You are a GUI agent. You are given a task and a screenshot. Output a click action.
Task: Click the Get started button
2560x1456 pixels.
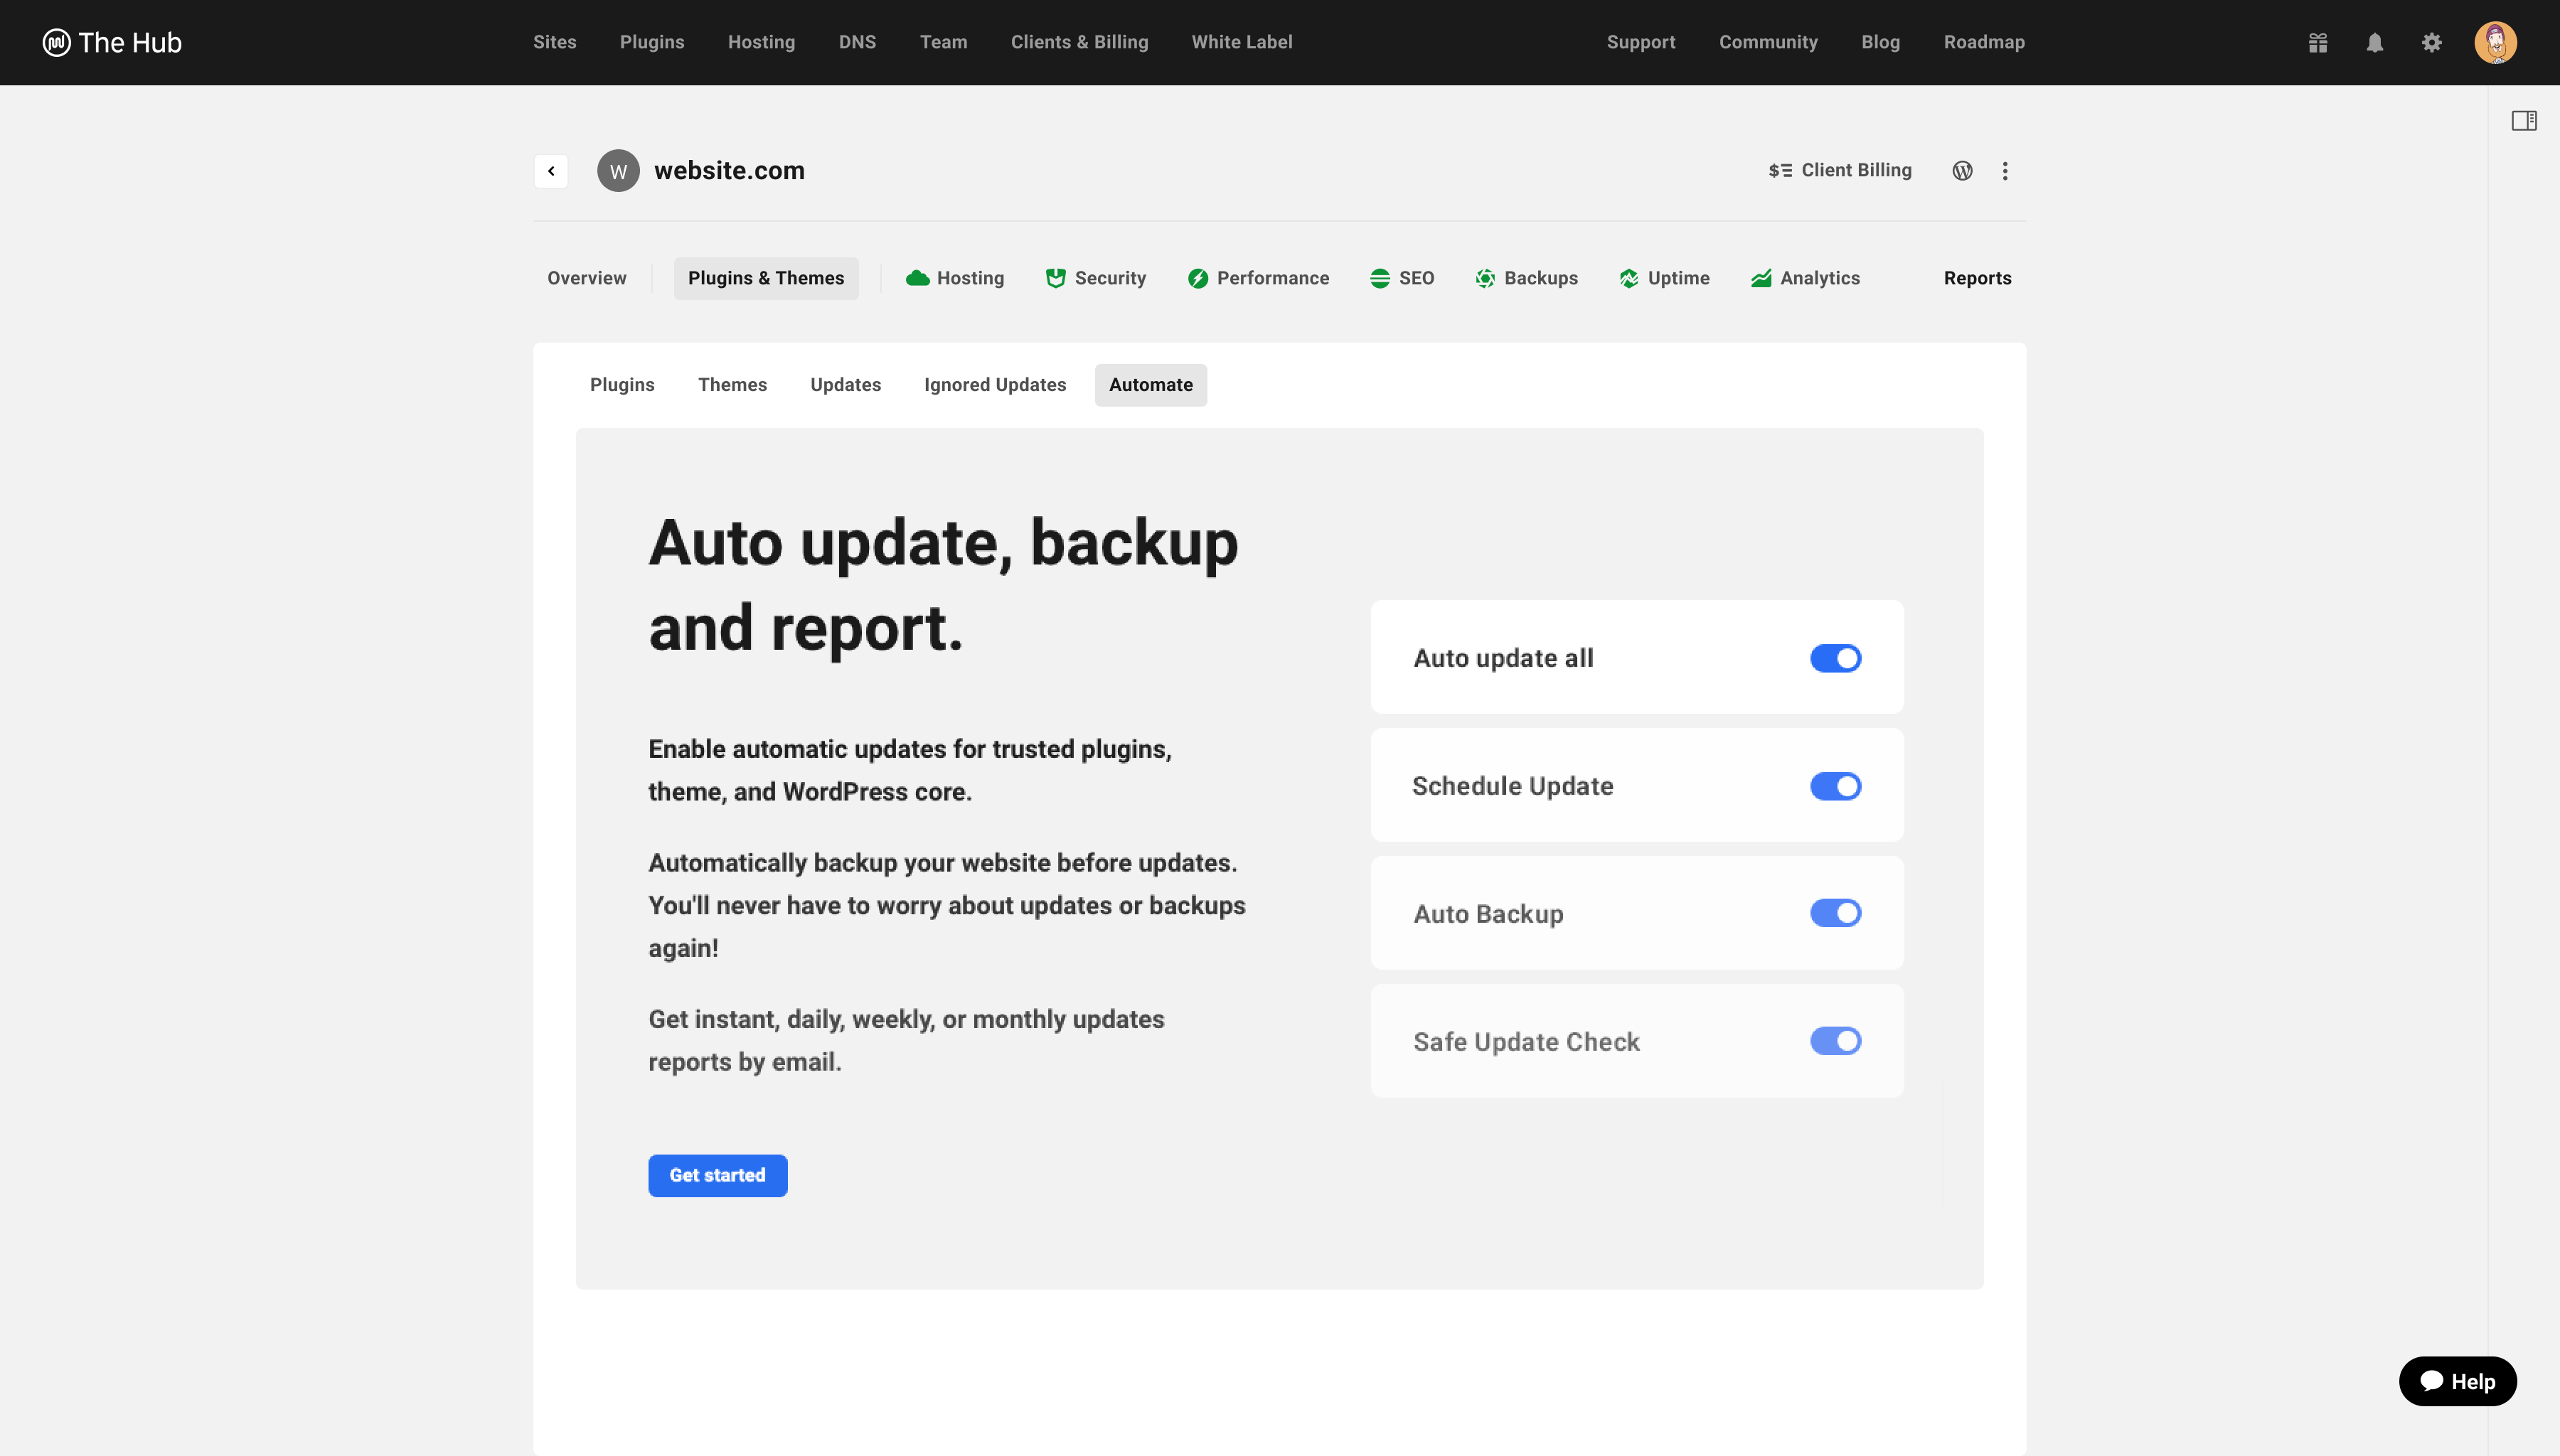tap(717, 1175)
